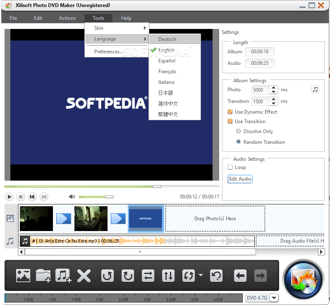Click the music note icon beside Photo duration
The width and height of the screenshot is (330, 305).
click(x=315, y=90)
